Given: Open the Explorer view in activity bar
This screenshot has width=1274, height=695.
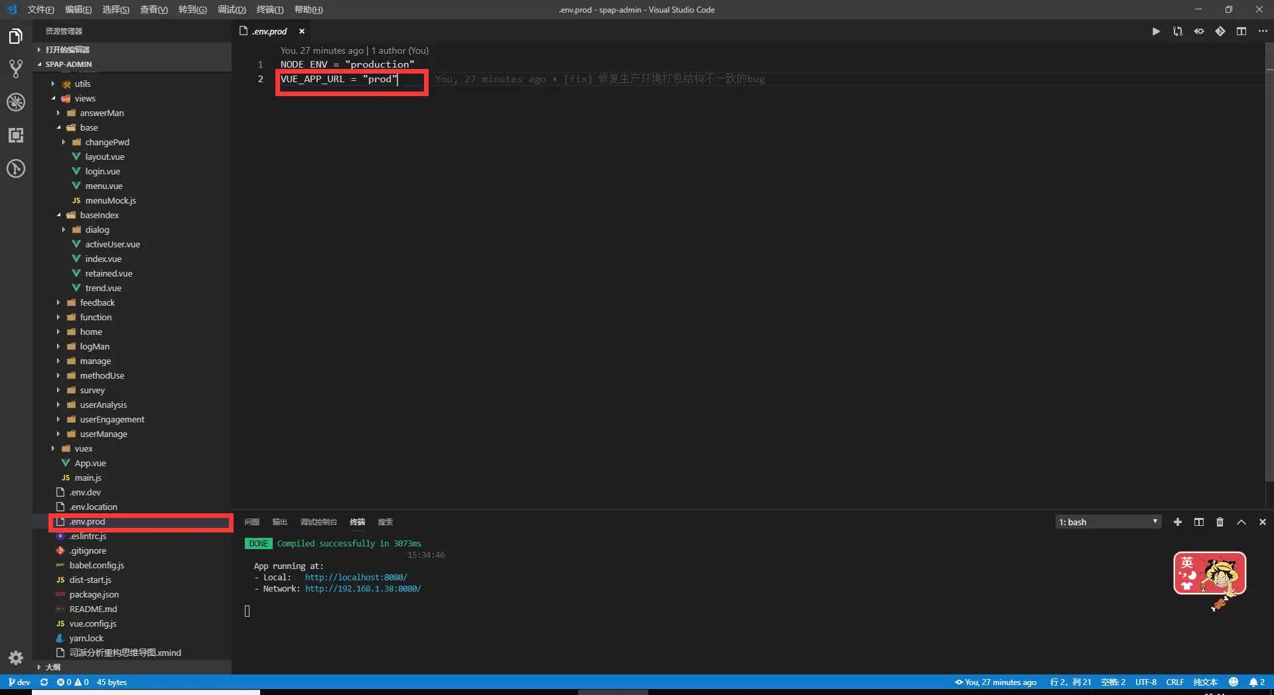Looking at the screenshot, I should (x=16, y=36).
